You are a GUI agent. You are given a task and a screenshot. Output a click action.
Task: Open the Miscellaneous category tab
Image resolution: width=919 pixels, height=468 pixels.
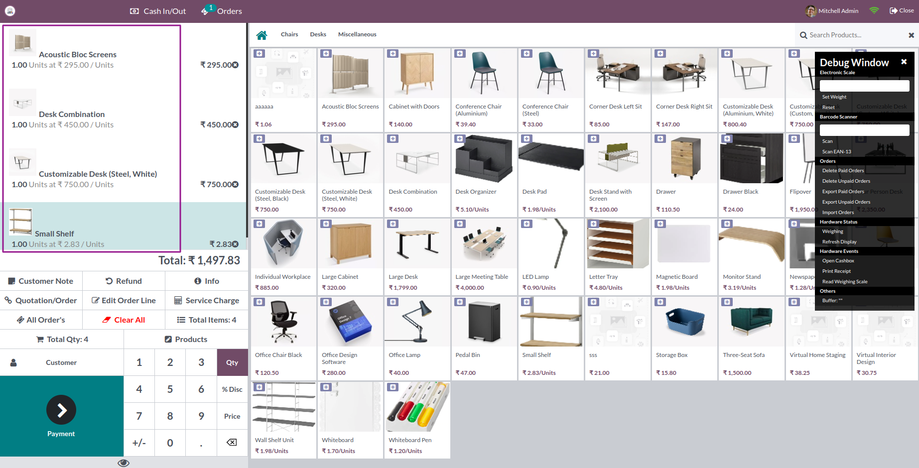coord(357,34)
